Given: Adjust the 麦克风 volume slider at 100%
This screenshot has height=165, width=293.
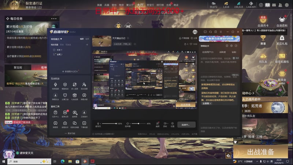Looking at the screenshot, I should 109,124.
